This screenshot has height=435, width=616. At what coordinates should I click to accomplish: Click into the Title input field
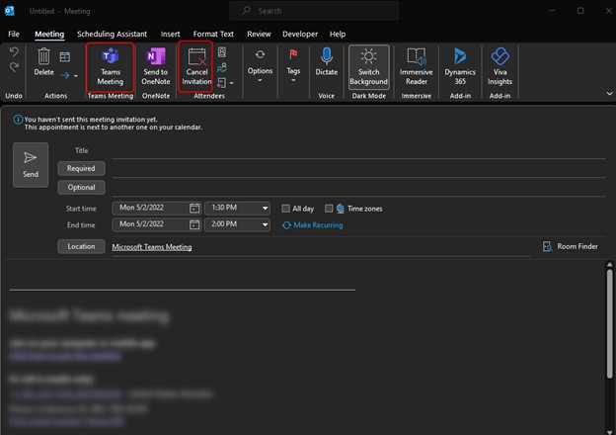[316, 151]
